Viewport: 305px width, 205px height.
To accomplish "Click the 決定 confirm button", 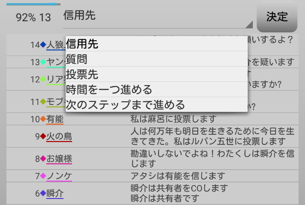I will 277,17.
